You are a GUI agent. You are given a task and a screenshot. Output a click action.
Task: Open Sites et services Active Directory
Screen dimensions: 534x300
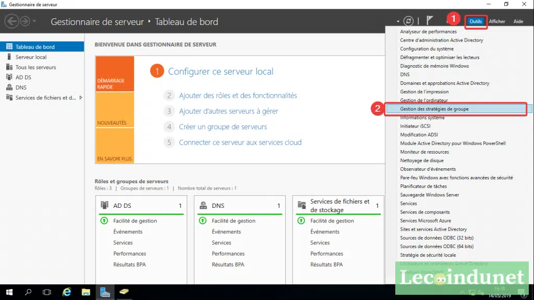coord(433,229)
